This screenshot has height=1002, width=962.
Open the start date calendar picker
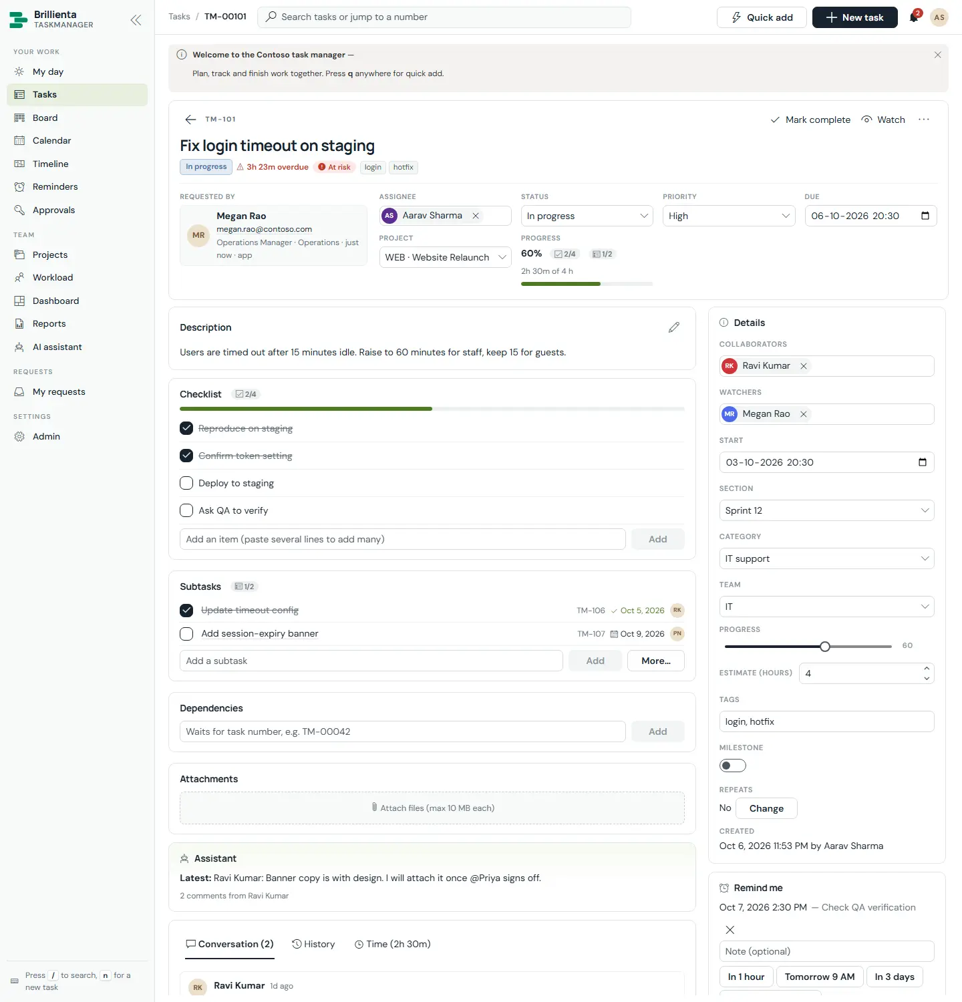point(923,462)
